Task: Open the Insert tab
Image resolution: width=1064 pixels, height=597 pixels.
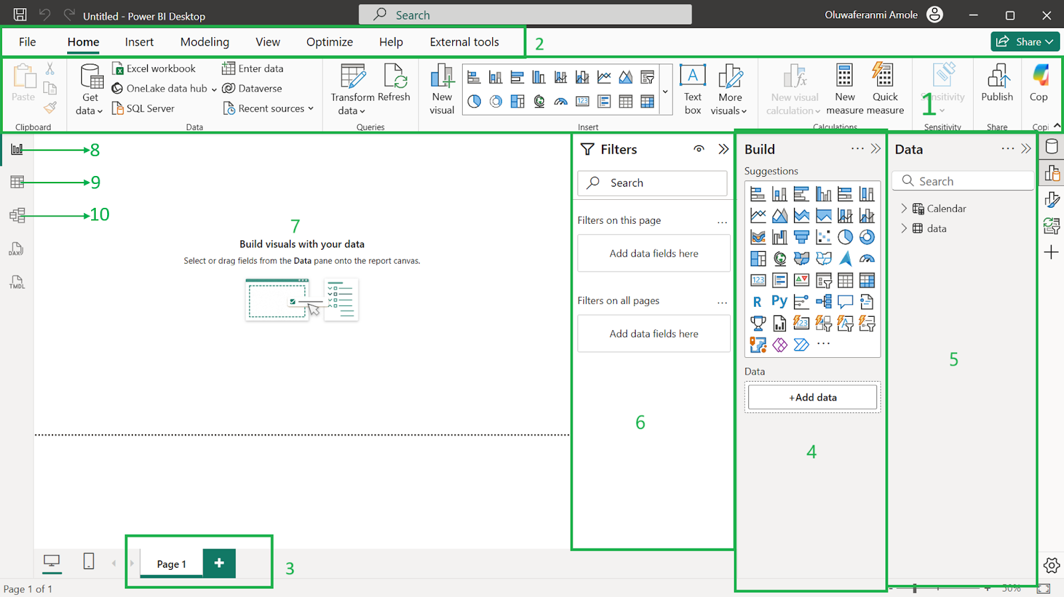Action: point(139,42)
